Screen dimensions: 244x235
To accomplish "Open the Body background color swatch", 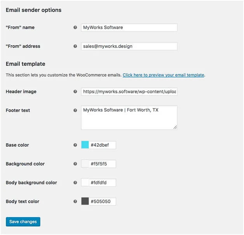I will (x=85, y=183).
